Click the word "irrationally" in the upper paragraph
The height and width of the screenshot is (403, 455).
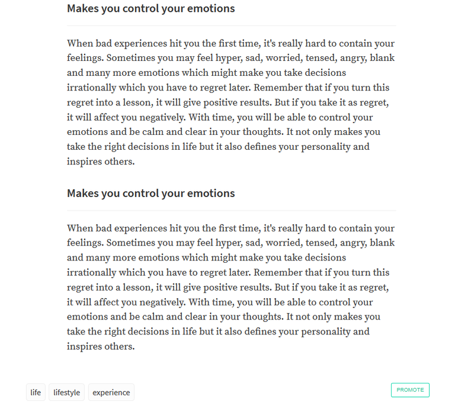tap(91, 88)
